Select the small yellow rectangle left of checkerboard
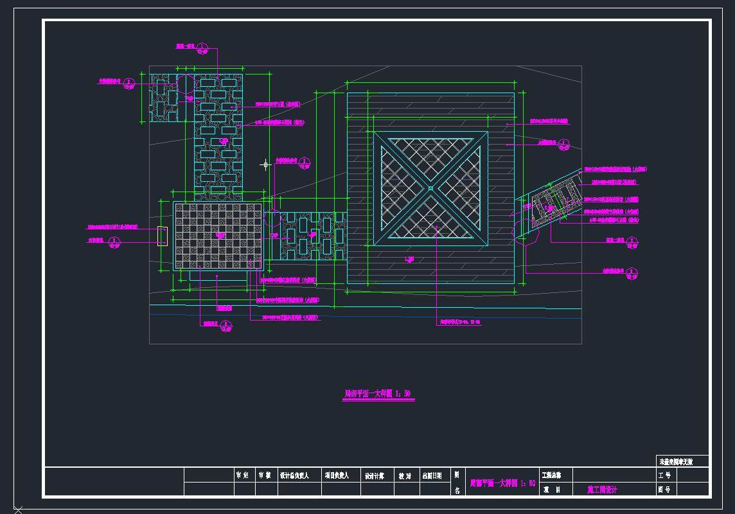 coord(162,236)
